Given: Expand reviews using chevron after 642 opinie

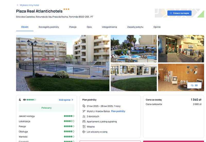Looking at the screenshot, I should click(x=72, y=100).
